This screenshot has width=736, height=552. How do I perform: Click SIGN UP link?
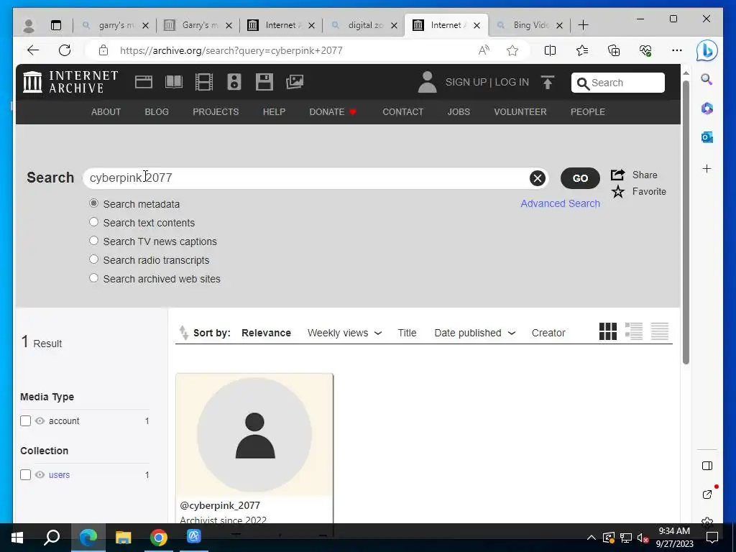(x=466, y=82)
